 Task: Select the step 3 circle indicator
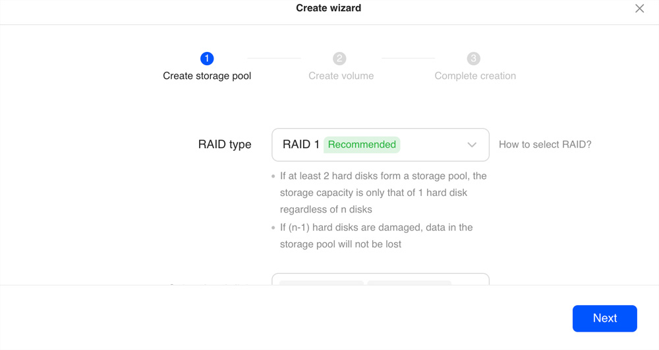474,59
